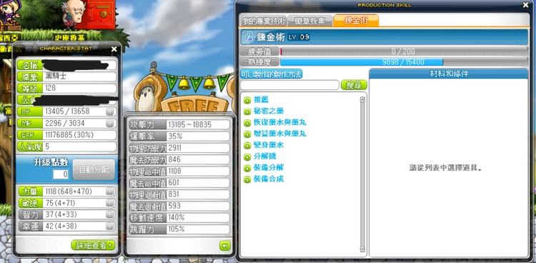
Task: Raise 敏捷 with its stat button
Action: click(x=109, y=203)
